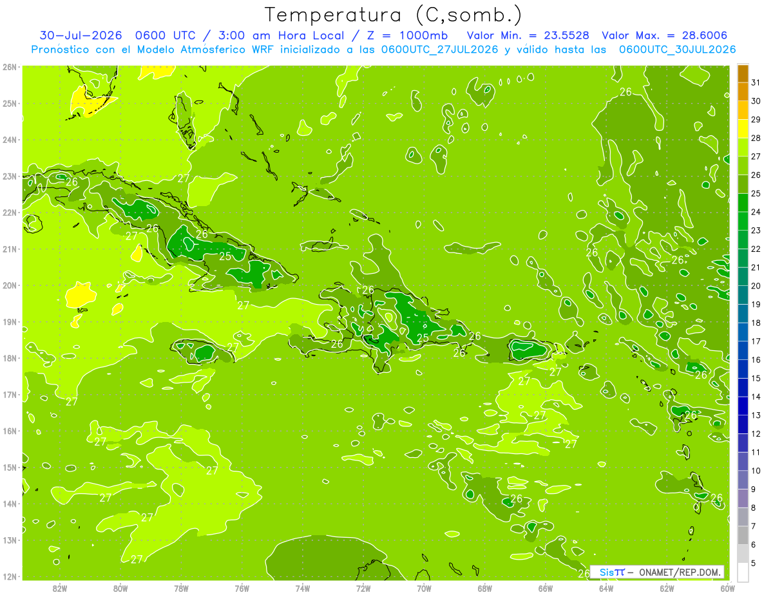Click the yellow warm patch near 82W 20N
The width and height of the screenshot is (773, 597).
pos(80,295)
